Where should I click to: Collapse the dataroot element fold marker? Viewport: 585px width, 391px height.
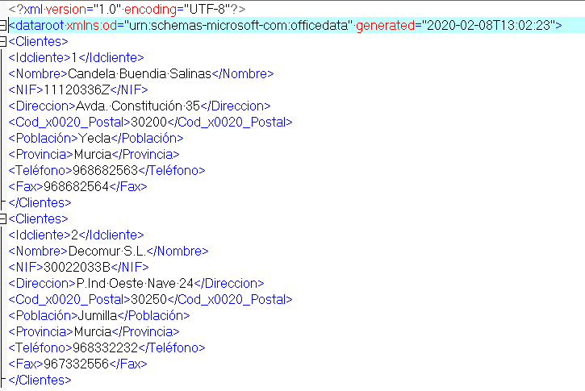[3, 25]
